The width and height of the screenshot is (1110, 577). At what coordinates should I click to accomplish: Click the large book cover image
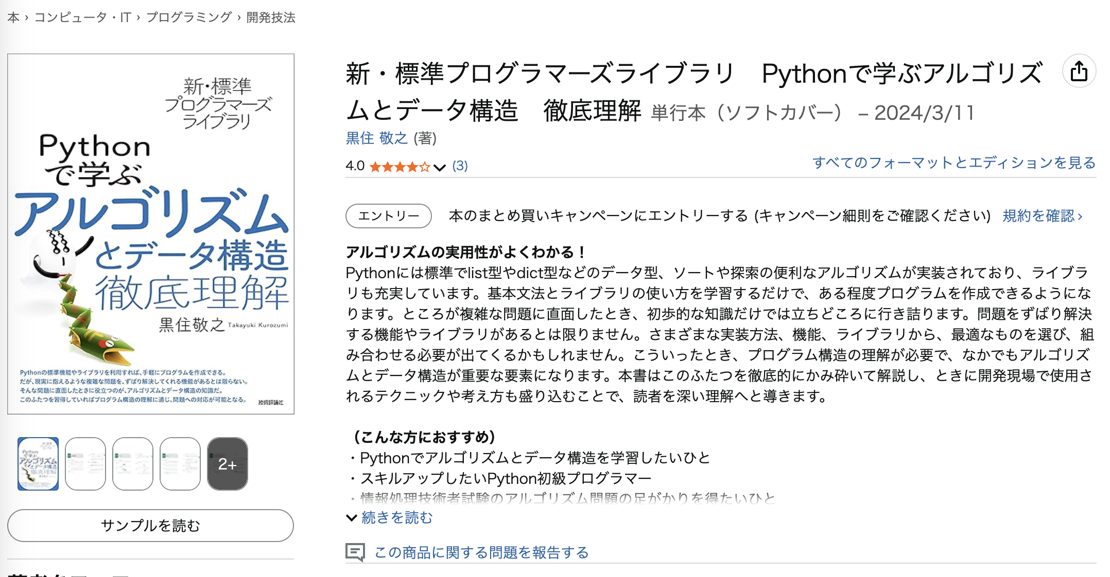tap(151, 234)
